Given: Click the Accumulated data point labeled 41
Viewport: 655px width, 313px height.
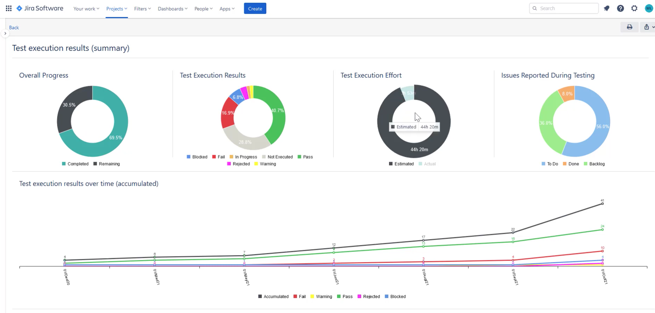Looking at the screenshot, I should [x=602, y=204].
